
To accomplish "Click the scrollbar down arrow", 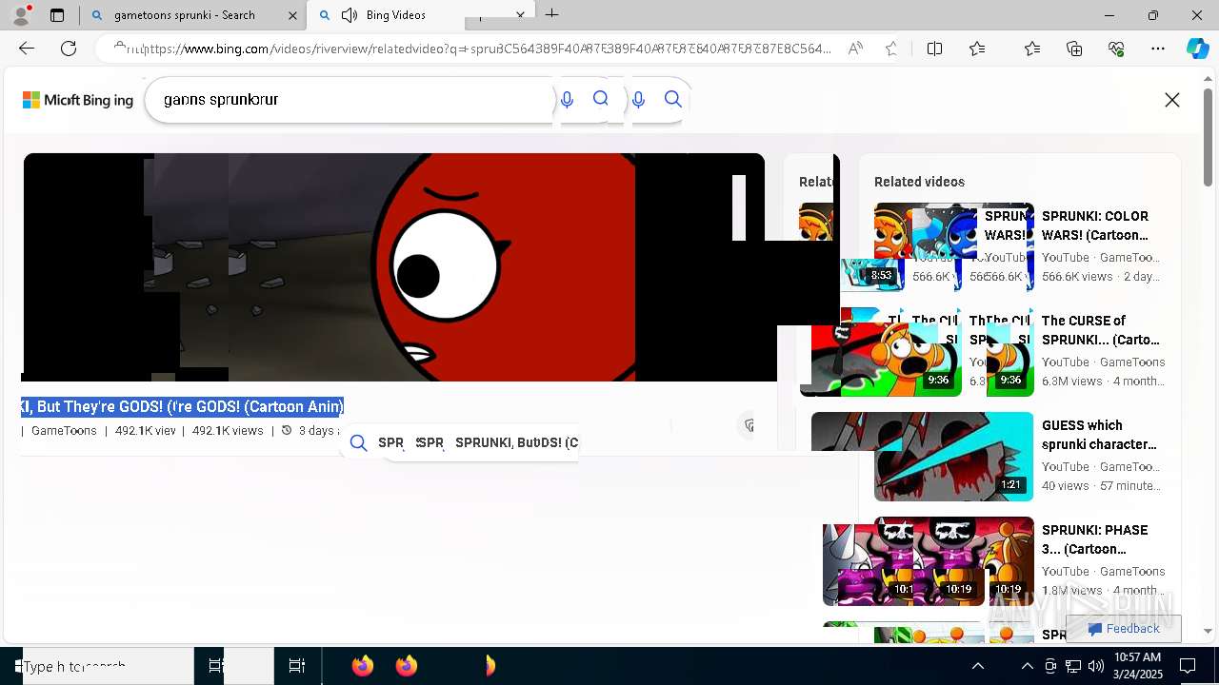I will click(x=1209, y=631).
